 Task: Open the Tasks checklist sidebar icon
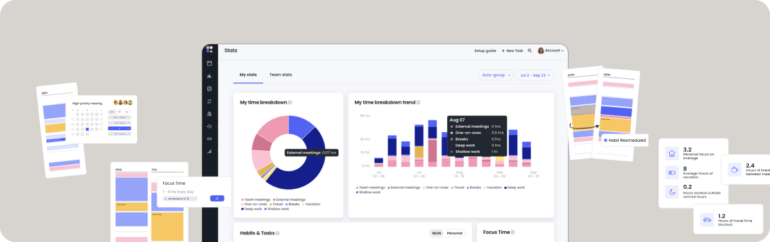(x=209, y=89)
